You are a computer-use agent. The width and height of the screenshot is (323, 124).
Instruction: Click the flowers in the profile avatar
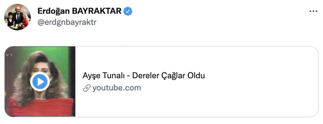pyautogui.click(x=18, y=26)
